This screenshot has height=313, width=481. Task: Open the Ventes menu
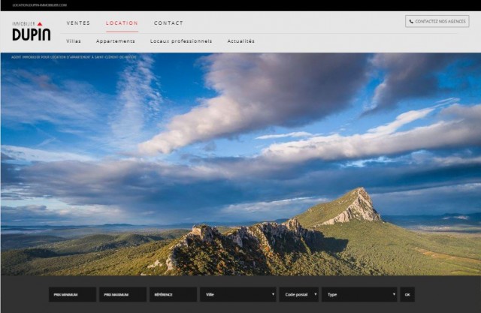tap(78, 23)
